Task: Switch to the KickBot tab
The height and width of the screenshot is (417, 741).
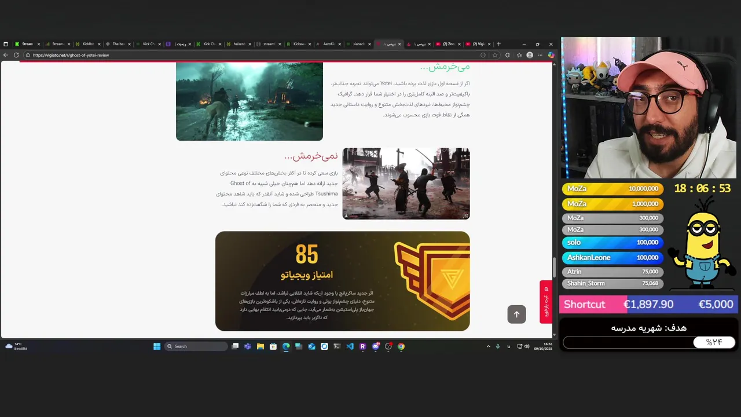Action: pos(88,44)
